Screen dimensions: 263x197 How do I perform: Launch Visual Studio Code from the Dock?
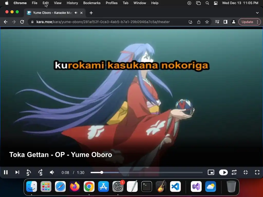tap(175, 186)
